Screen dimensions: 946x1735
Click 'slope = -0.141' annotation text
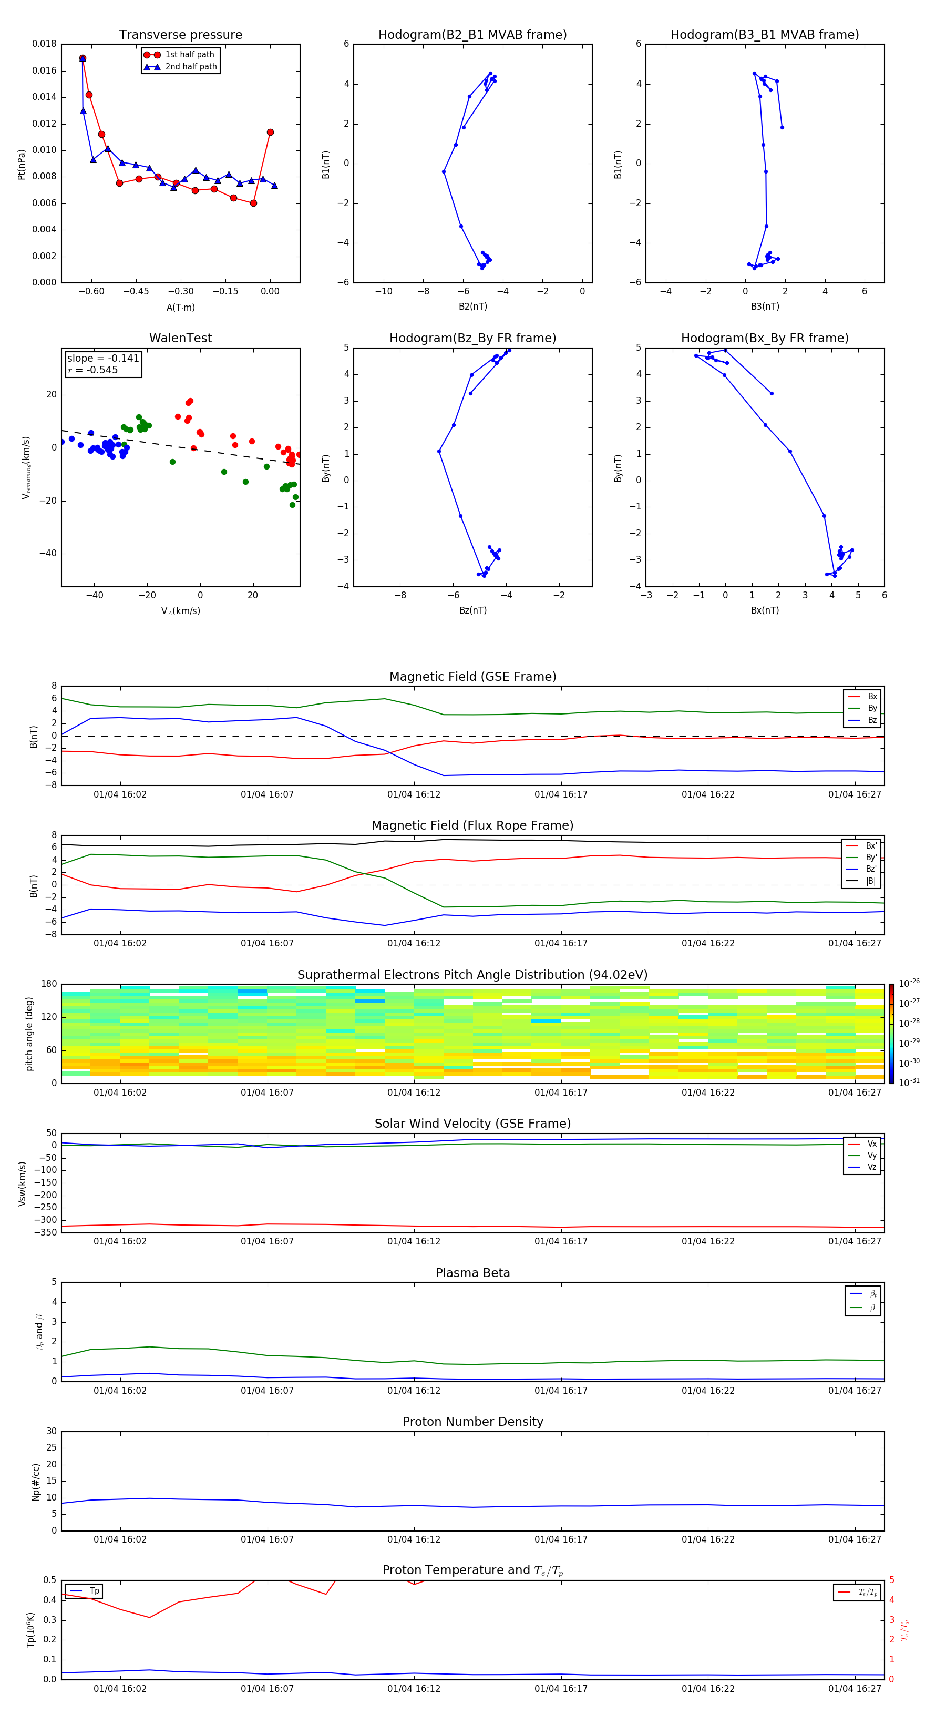click(x=103, y=359)
